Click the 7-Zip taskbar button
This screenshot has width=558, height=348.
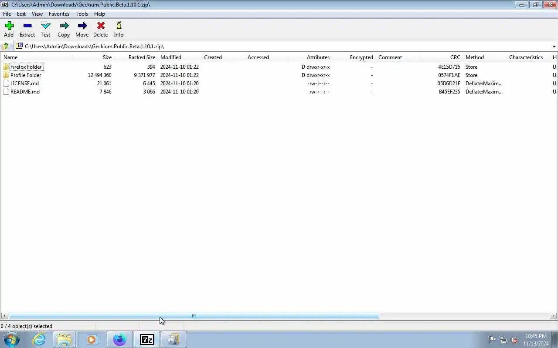[147, 339]
